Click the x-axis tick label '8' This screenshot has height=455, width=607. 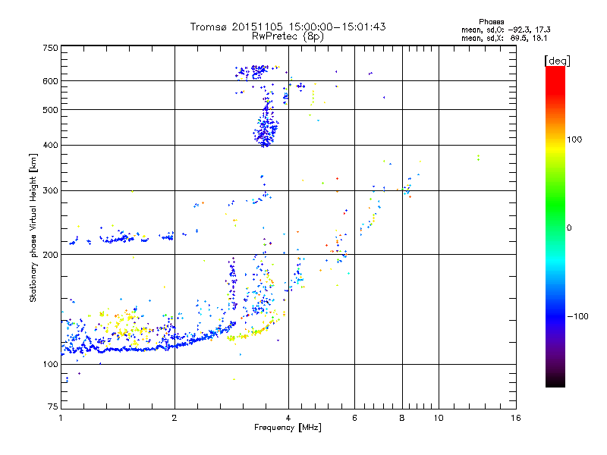click(402, 418)
